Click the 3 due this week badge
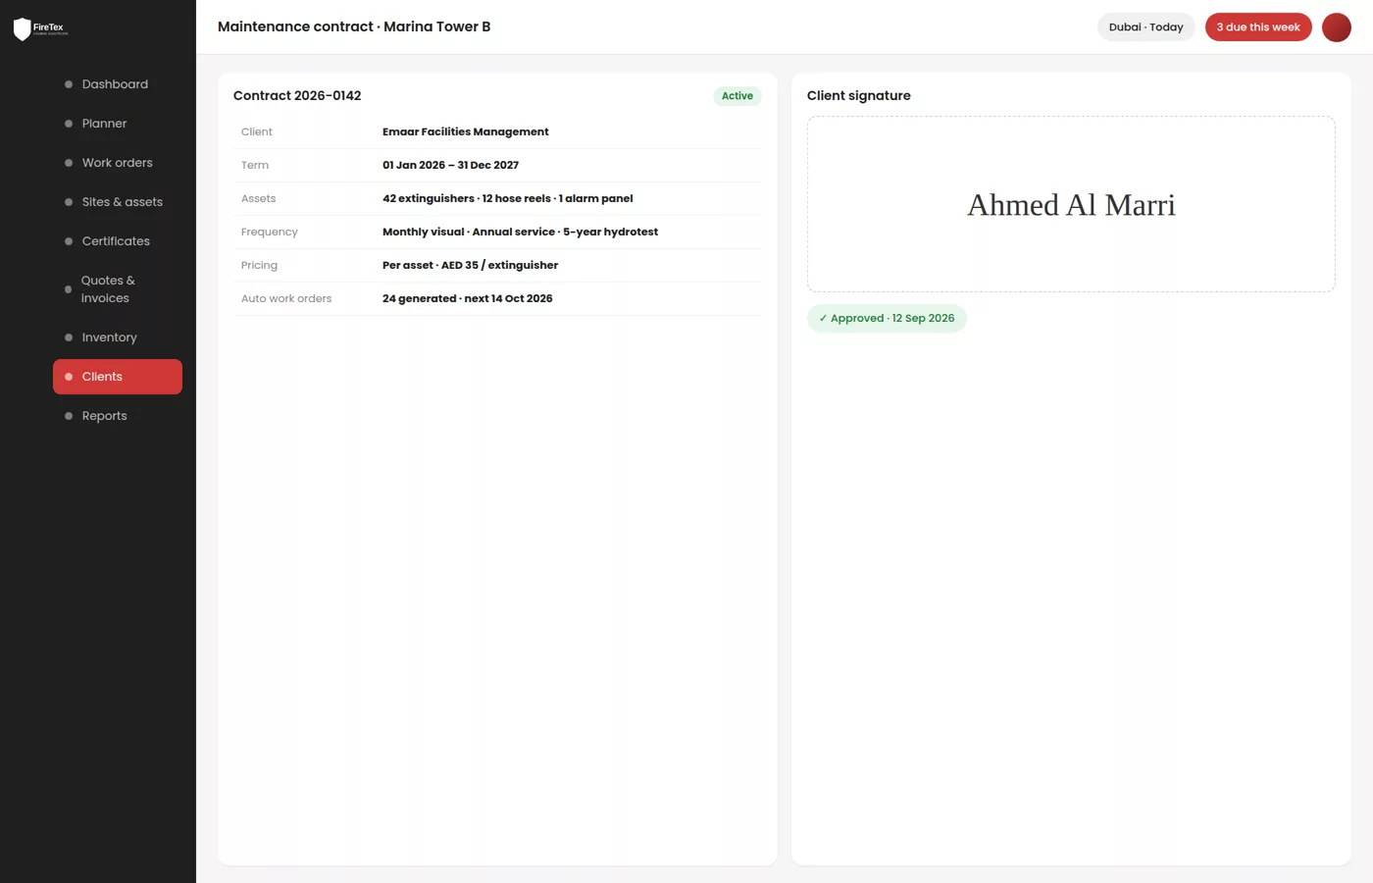1373x883 pixels. click(x=1258, y=27)
